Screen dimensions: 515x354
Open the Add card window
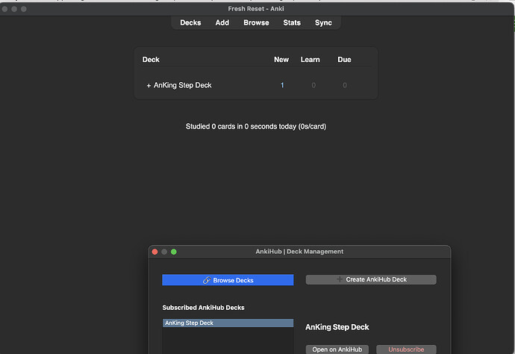point(222,22)
